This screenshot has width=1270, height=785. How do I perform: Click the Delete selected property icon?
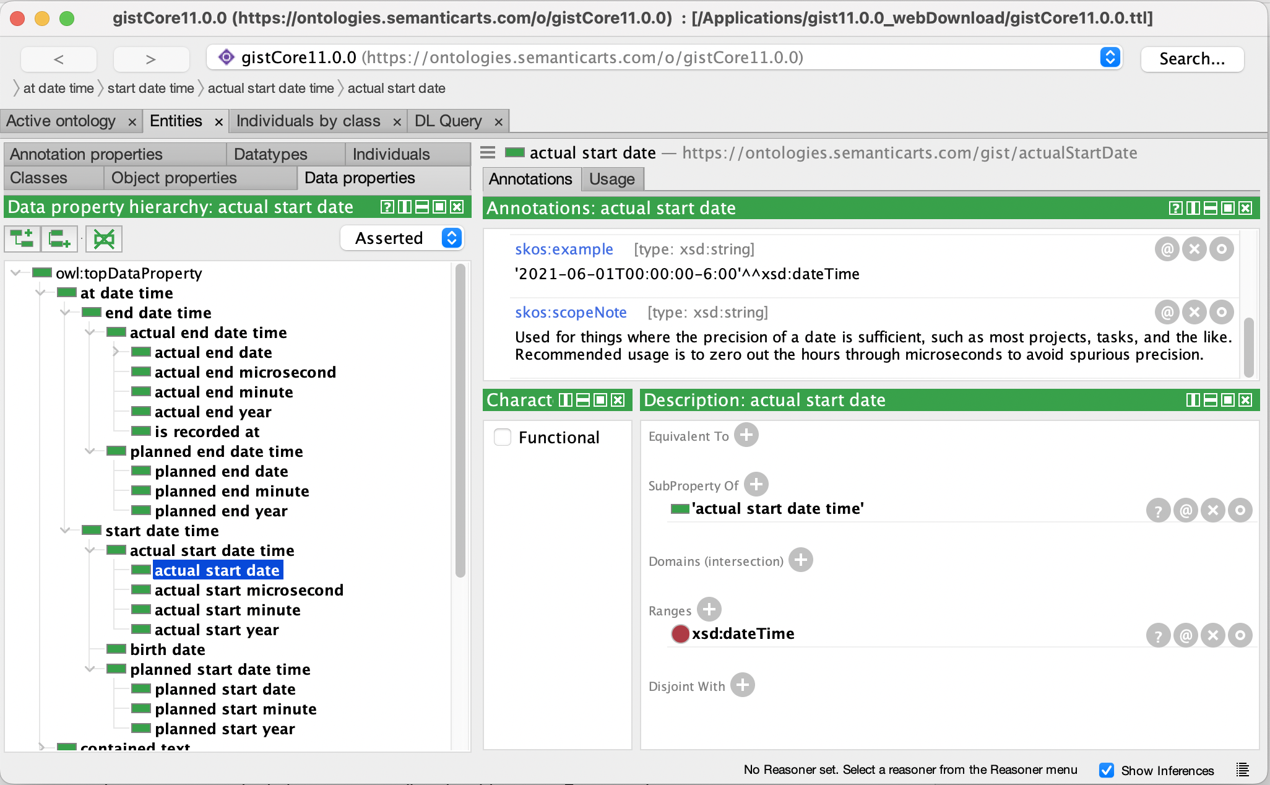103,238
